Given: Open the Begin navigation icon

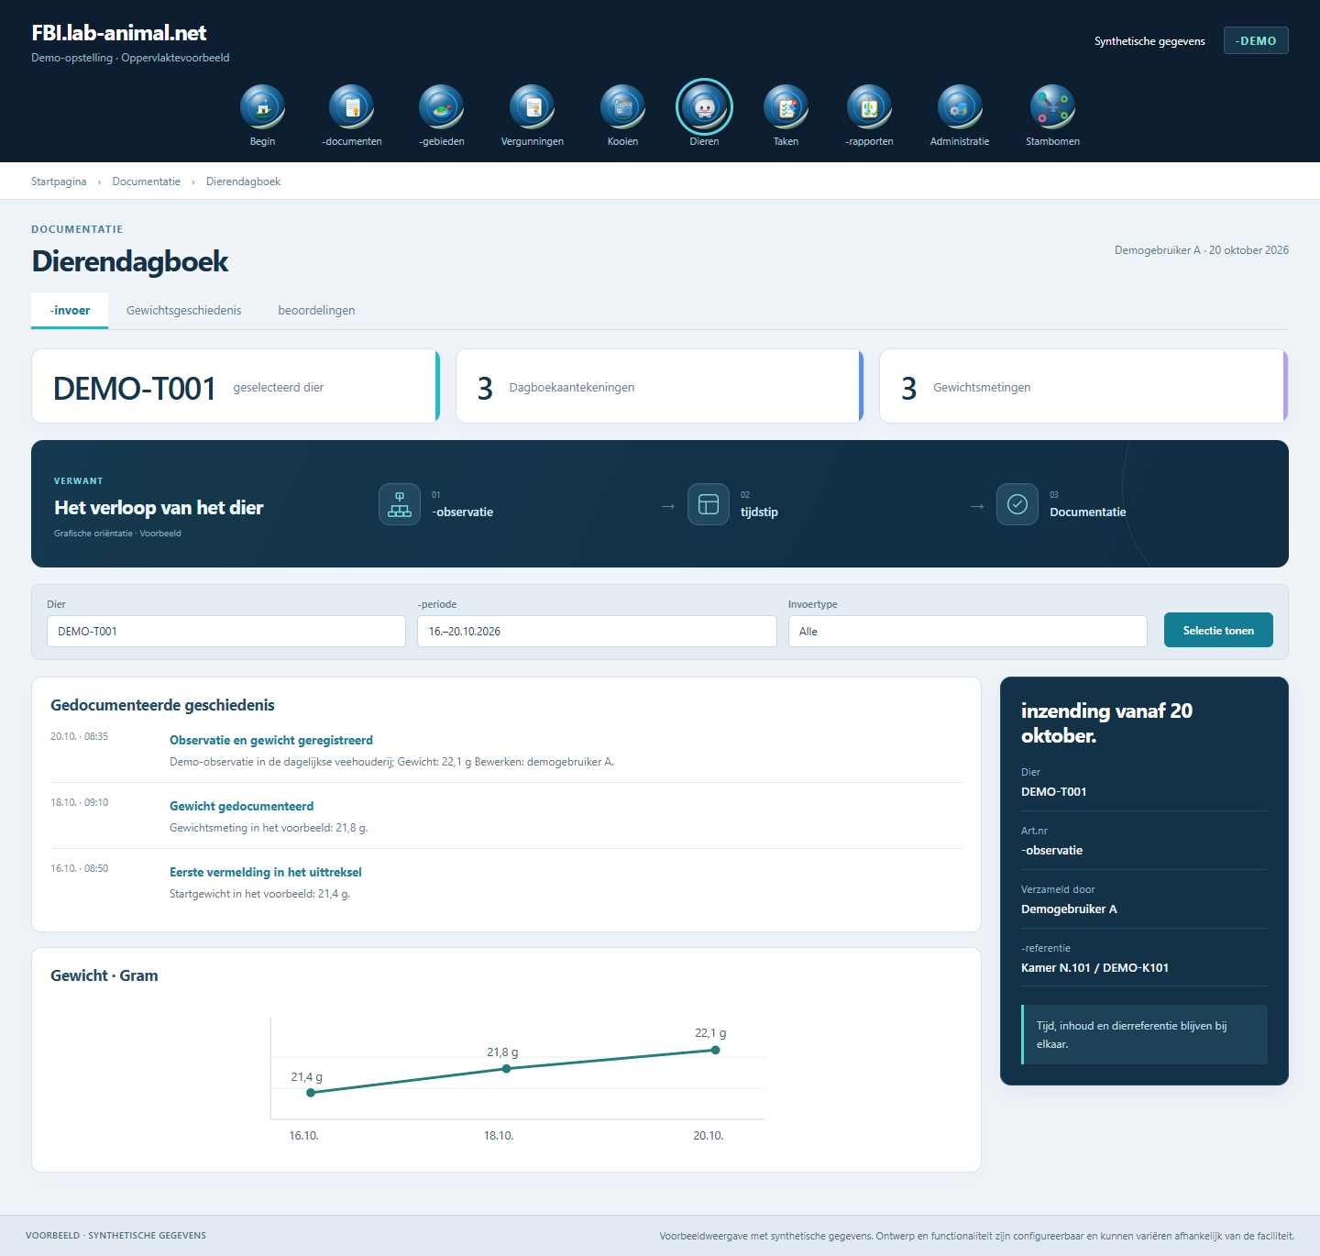Looking at the screenshot, I should pyautogui.click(x=262, y=107).
